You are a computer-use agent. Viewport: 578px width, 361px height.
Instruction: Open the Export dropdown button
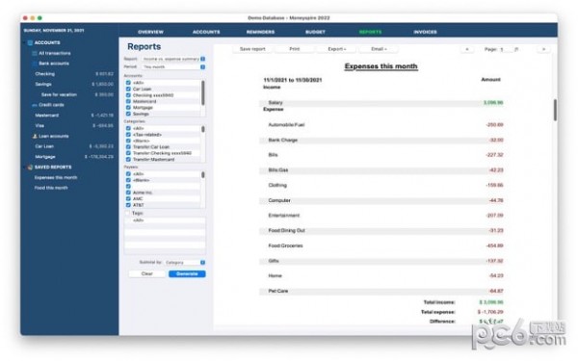pos(337,49)
